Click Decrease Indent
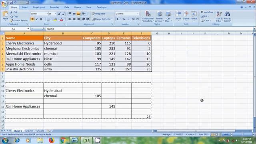 click(84, 19)
